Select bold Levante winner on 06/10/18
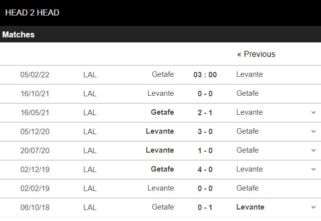Viewport: 321px width, 221px height. tap(251, 208)
